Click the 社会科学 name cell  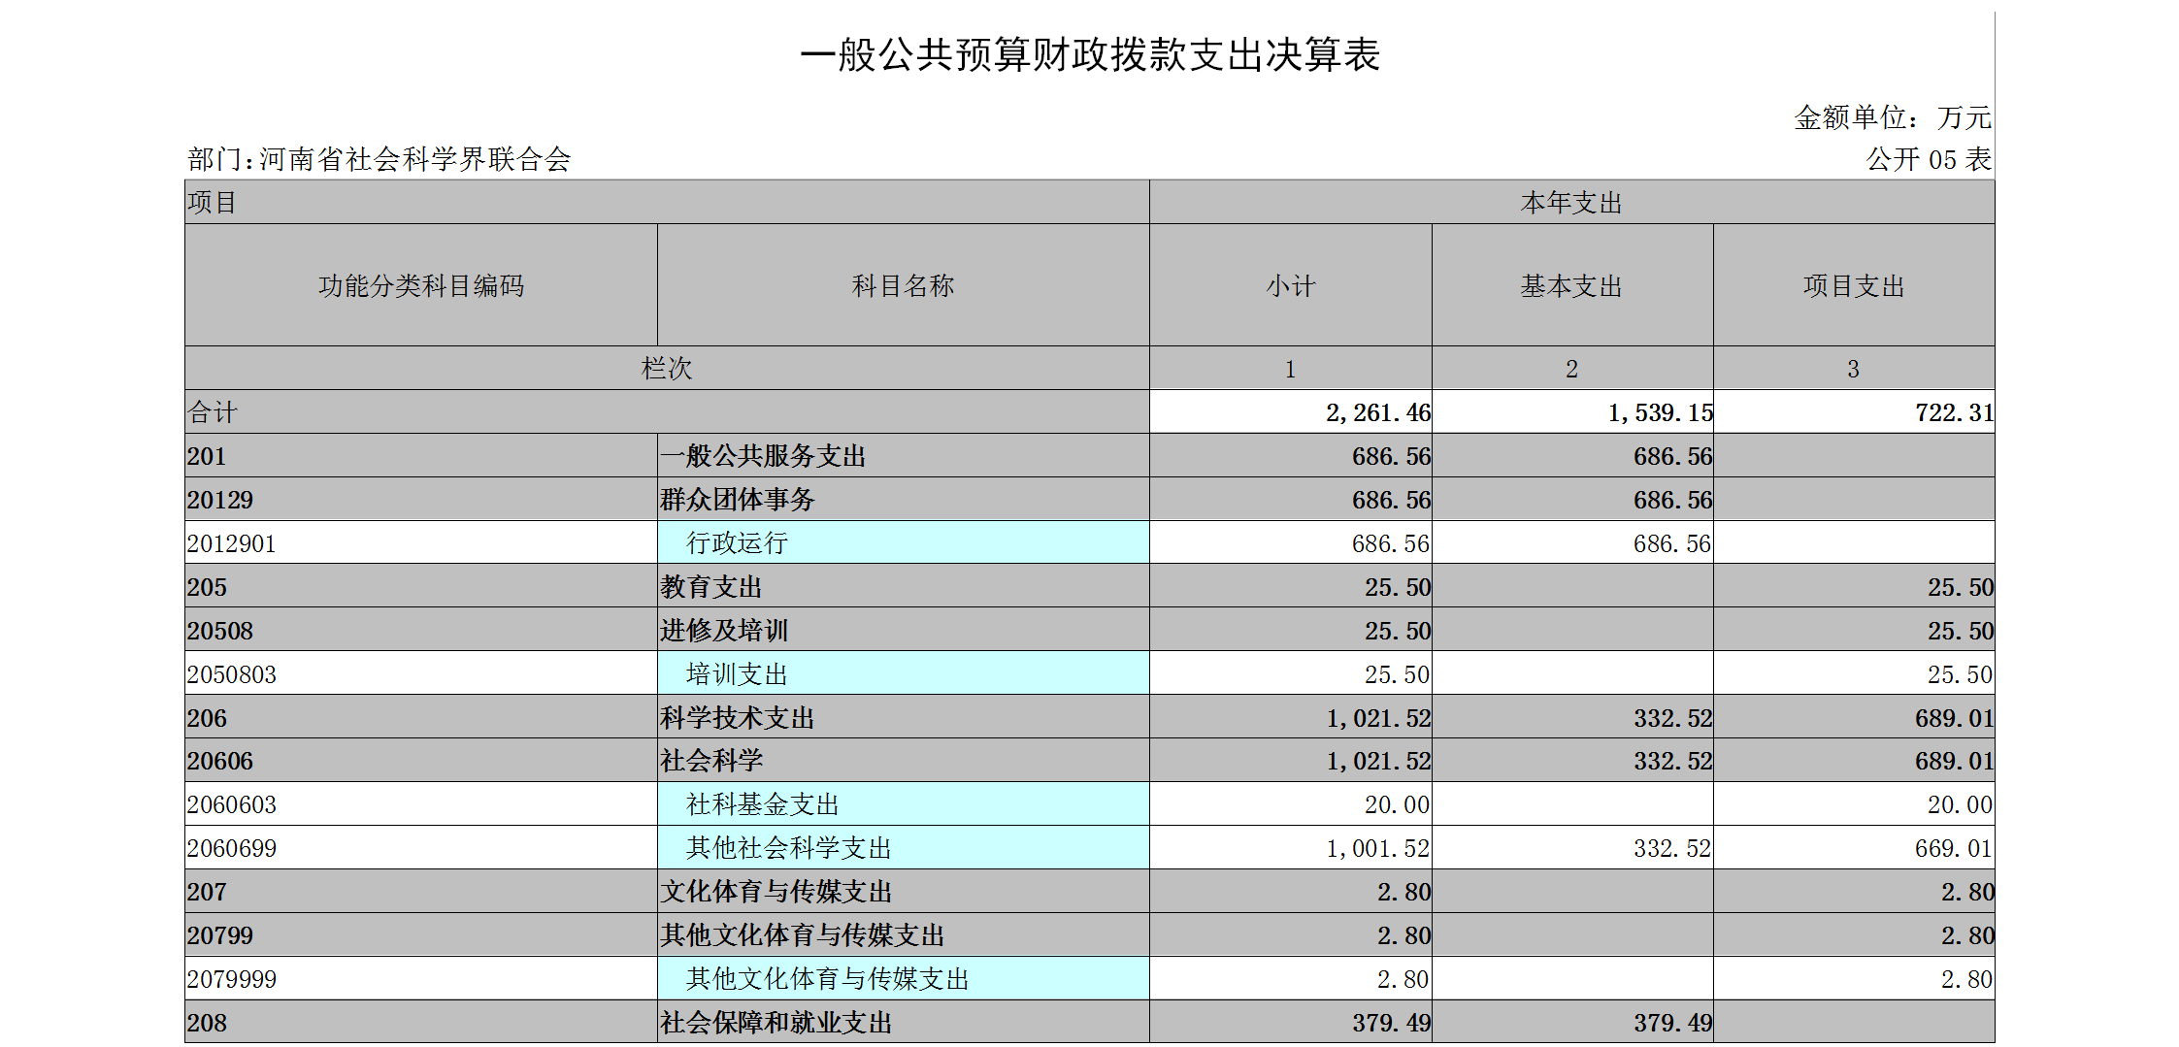tap(904, 760)
